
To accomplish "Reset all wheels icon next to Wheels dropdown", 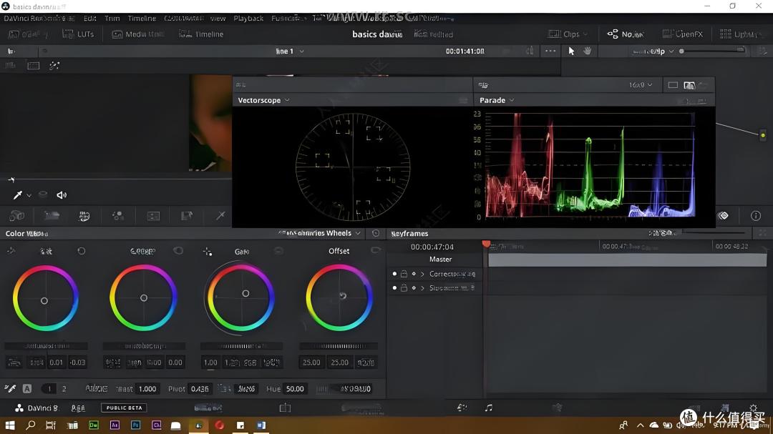I will [x=376, y=233].
